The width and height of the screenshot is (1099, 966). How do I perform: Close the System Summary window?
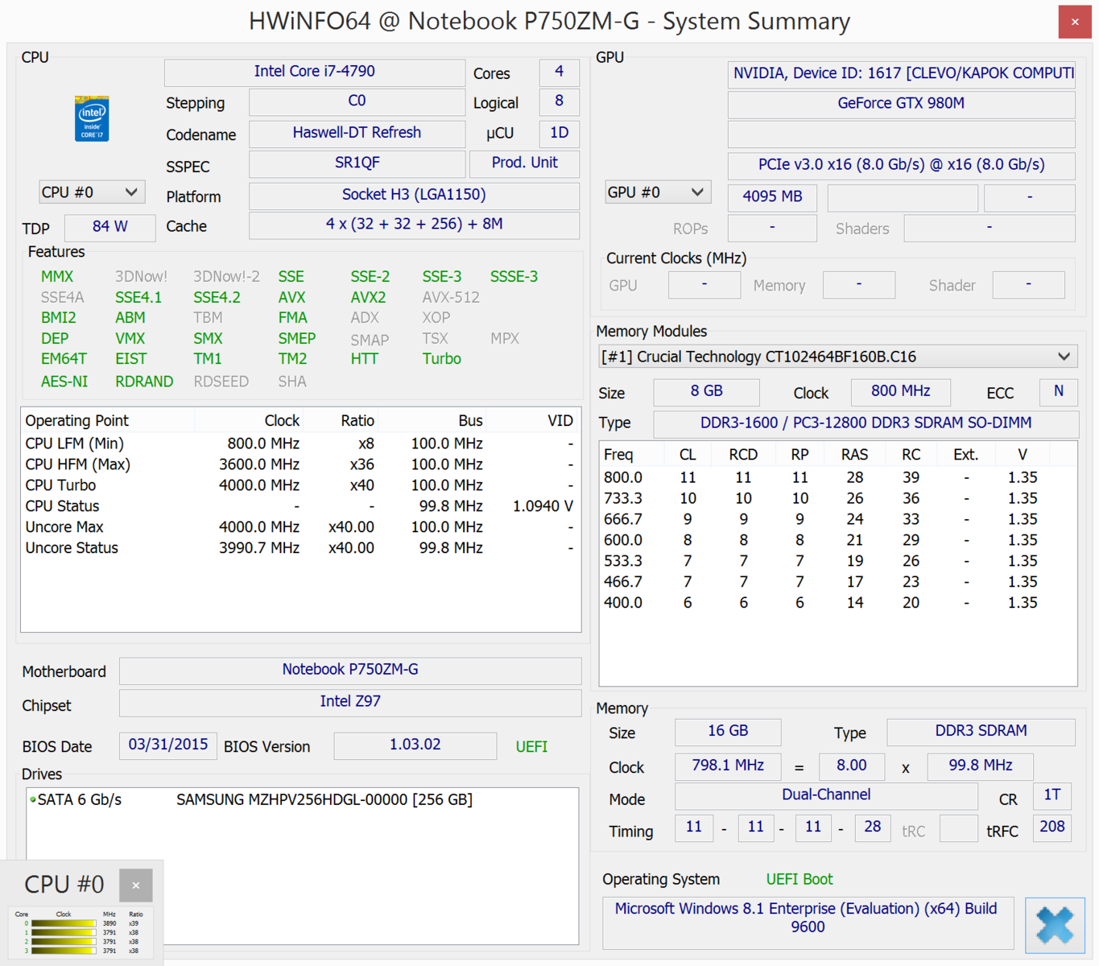click(1075, 22)
